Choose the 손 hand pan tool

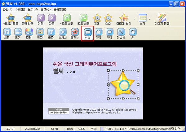(133, 34)
